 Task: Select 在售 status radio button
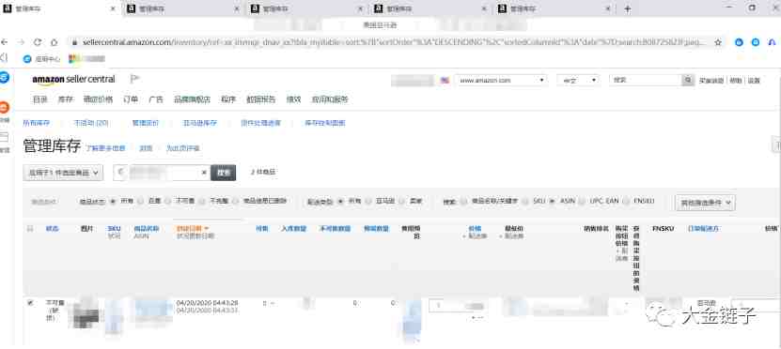[140, 202]
